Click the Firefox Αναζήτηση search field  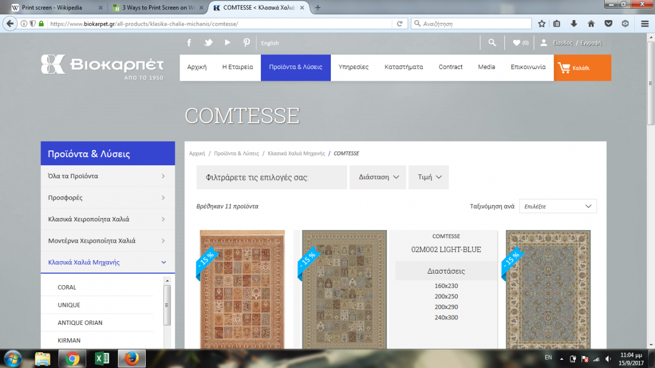click(x=471, y=24)
